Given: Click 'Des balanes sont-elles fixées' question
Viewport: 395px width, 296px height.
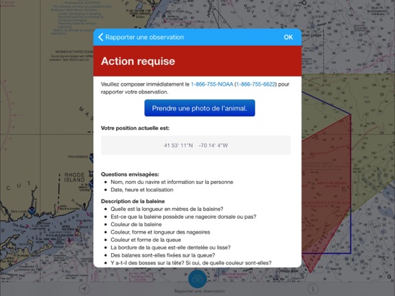Looking at the screenshot, I should pyautogui.click(x=162, y=255).
